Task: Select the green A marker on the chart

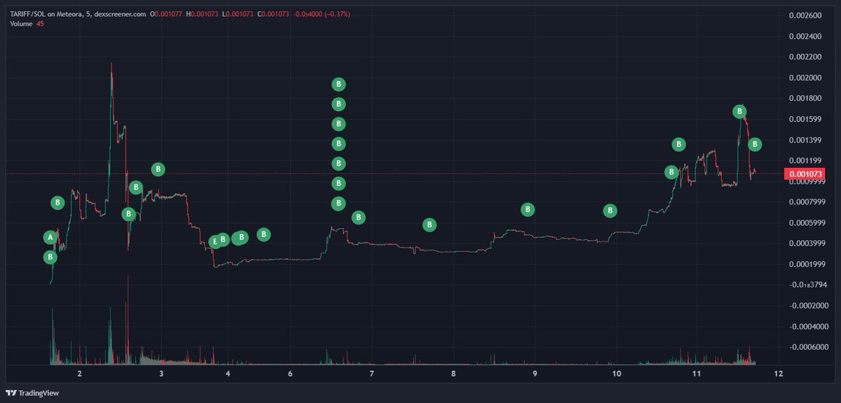Action: 50,237
